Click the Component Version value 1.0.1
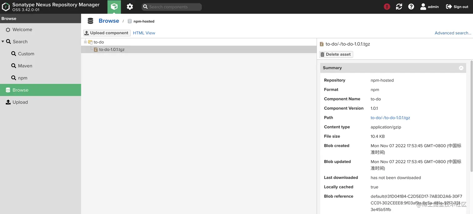 (x=374, y=108)
